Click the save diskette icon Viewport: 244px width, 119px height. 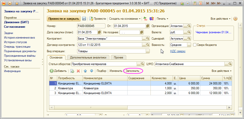click(84, 19)
